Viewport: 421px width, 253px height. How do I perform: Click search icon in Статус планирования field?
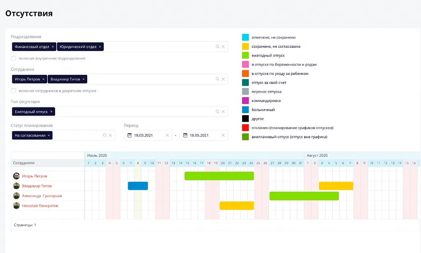[x=105, y=135]
